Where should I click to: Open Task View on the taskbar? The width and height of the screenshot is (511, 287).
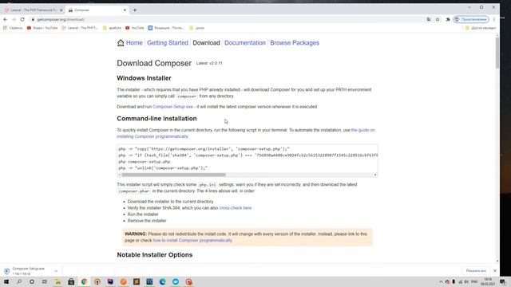tap(45, 281)
